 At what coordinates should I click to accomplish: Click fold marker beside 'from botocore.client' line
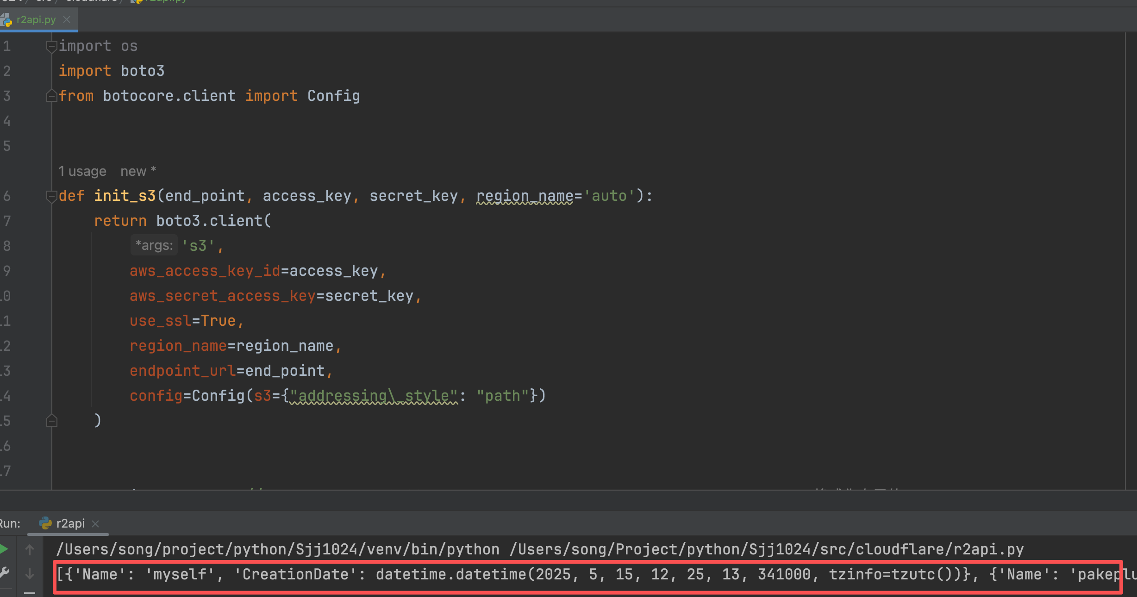coord(51,96)
